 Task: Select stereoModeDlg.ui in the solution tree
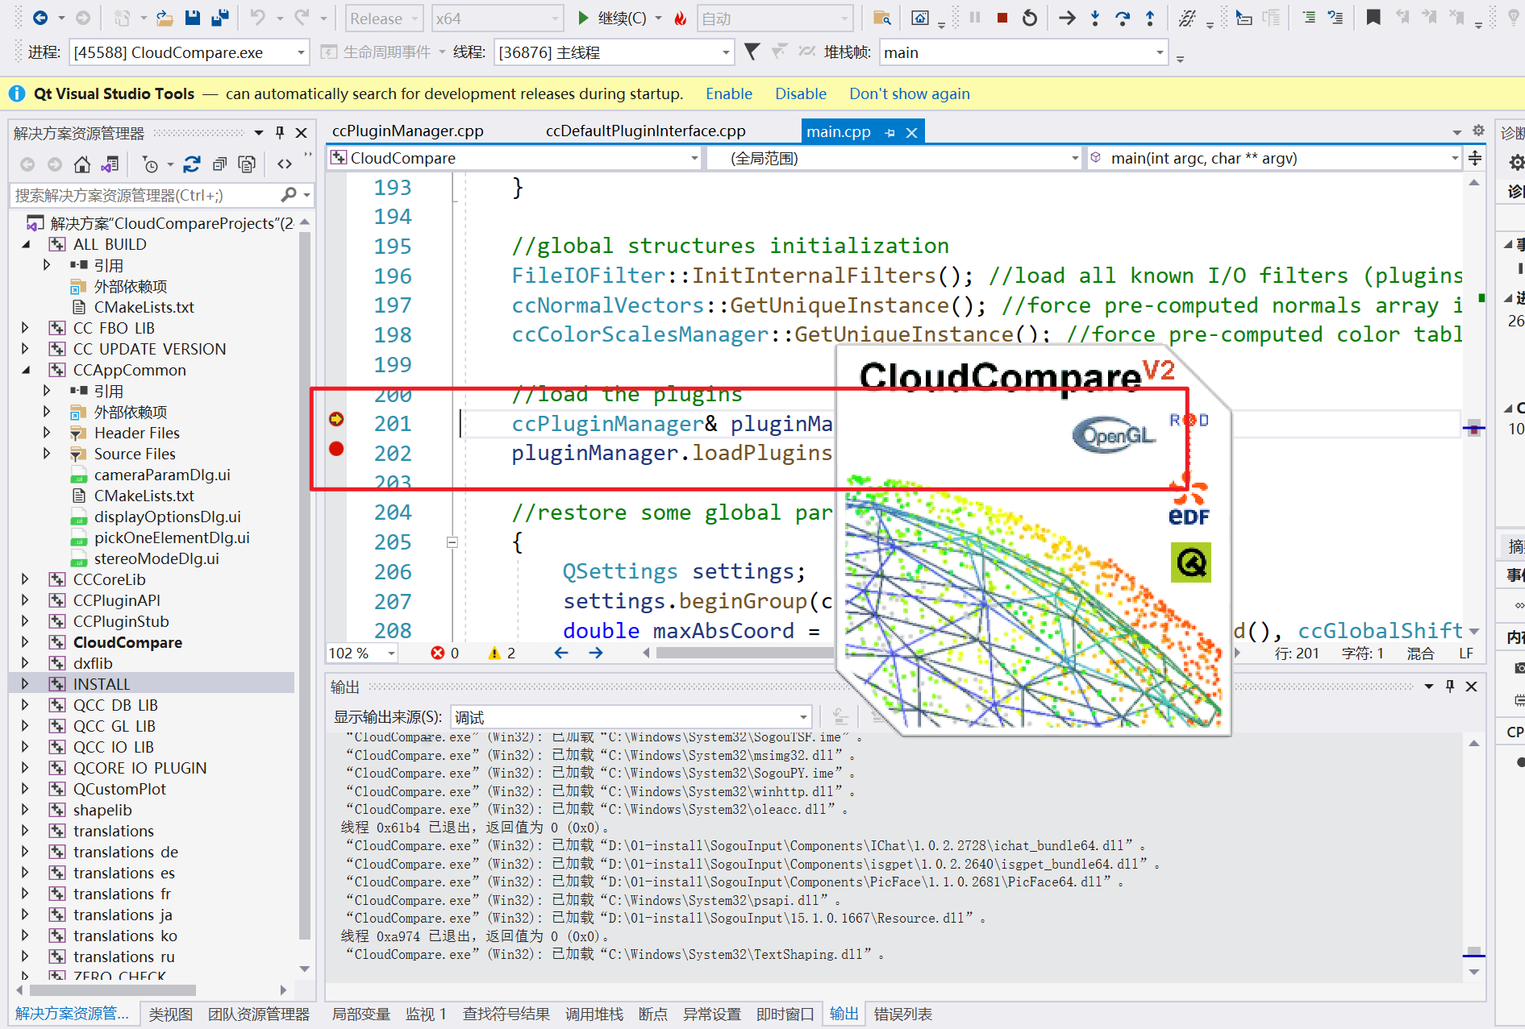pos(156,558)
